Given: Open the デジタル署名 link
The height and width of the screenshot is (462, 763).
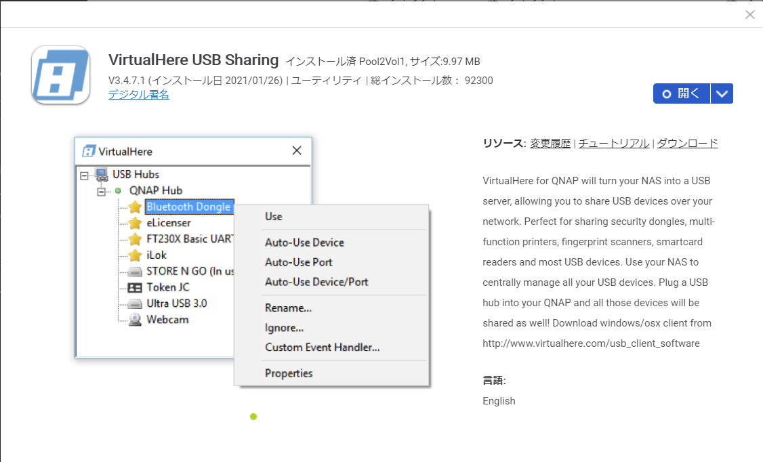Looking at the screenshot, I should click(139, 94).
